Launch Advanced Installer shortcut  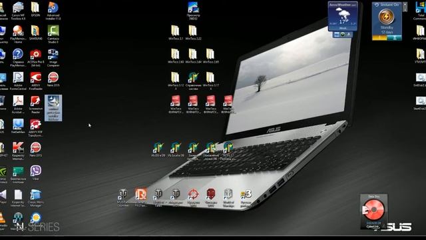(x=53, y=11)
